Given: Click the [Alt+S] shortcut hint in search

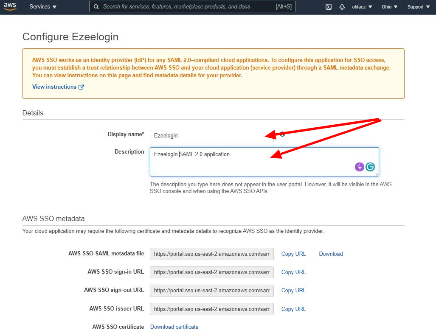Looking at the screenshot, I should [284, 7].
